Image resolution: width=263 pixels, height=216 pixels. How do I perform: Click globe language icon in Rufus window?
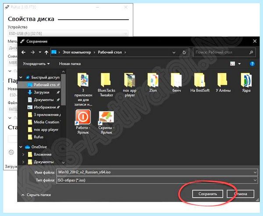coord(11,152)
